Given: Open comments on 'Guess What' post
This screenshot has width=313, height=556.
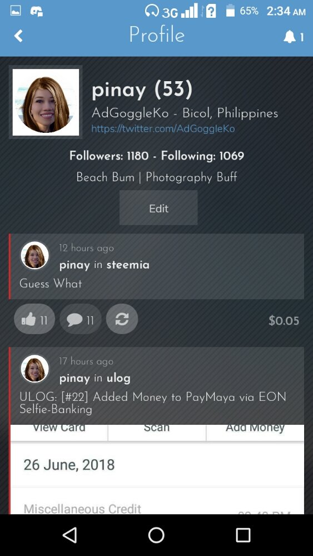Looking at the screenshot, I should 81,319.
